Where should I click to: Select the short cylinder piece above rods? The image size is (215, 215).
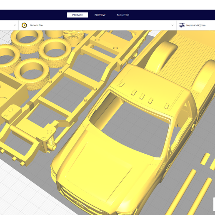(x=205, y=159)
